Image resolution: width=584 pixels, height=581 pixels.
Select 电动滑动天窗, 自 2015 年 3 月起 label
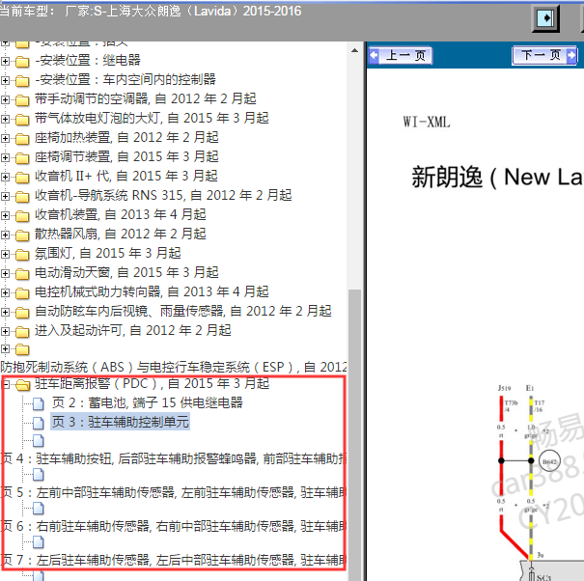click(126, 272)
